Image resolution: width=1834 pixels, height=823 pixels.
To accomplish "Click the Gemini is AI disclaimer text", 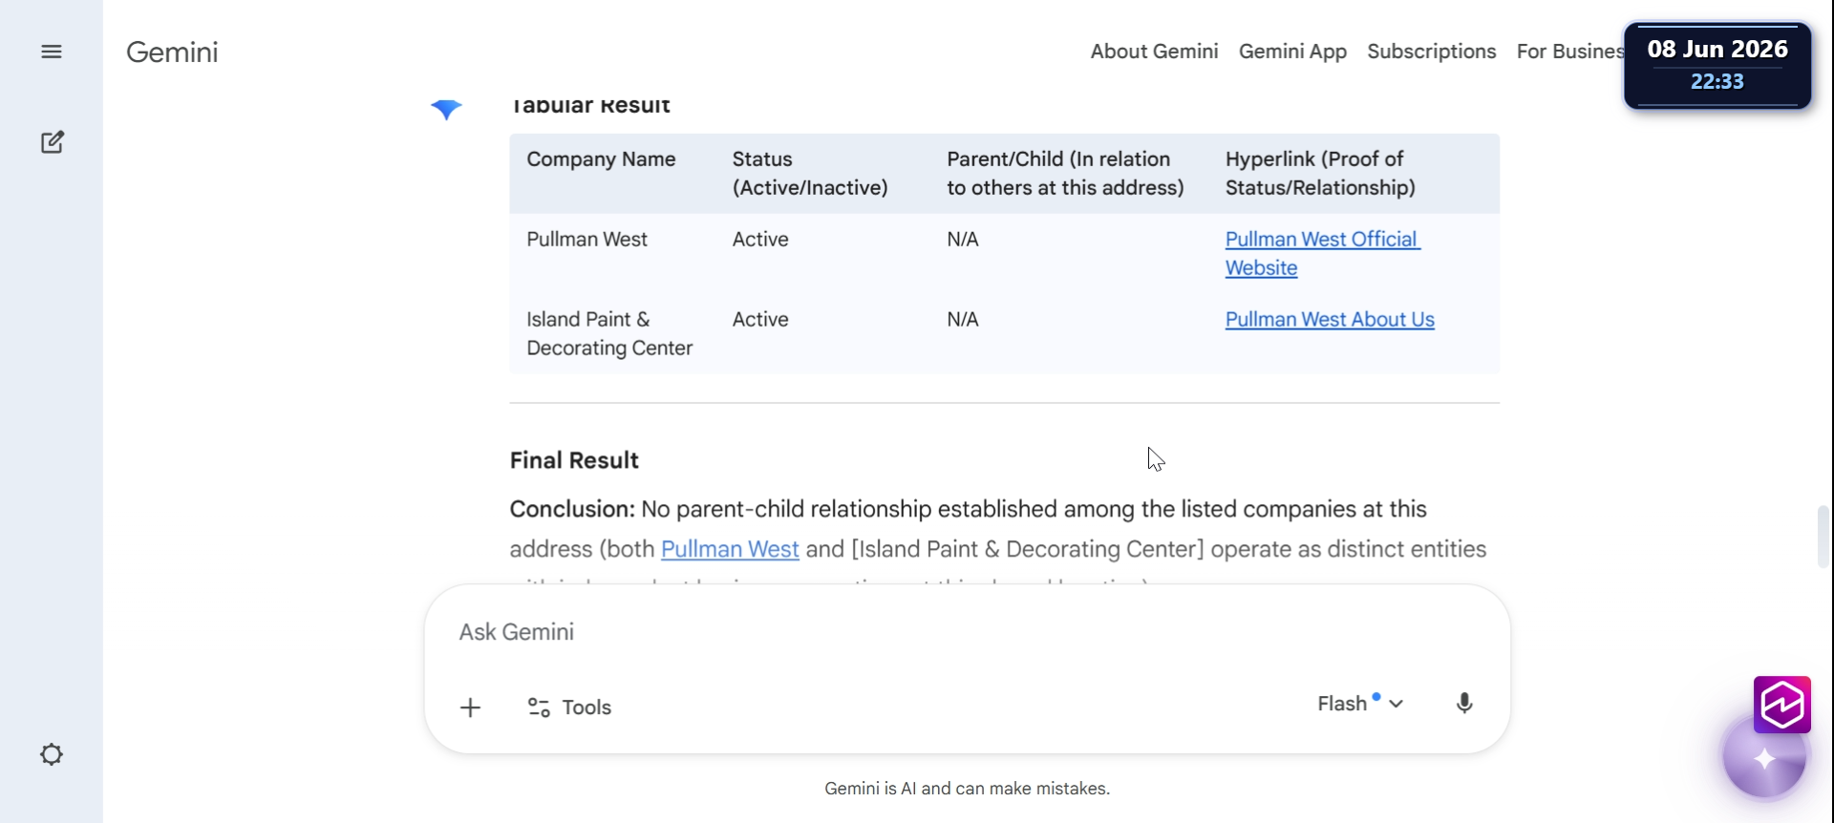I will click(967, 789).
